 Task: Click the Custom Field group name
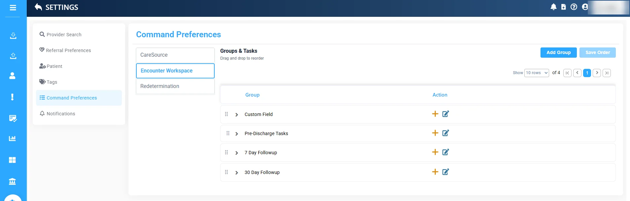point(259,114)
